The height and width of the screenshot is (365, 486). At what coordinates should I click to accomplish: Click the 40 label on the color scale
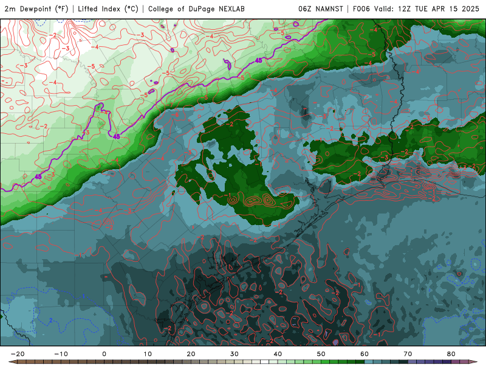278,354
